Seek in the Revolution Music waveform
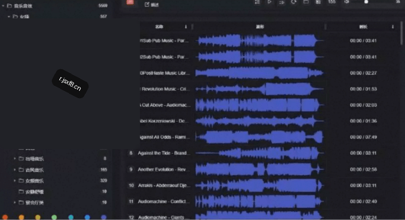The width and height of the screenshot is (405, 220). tap(259, 89)
